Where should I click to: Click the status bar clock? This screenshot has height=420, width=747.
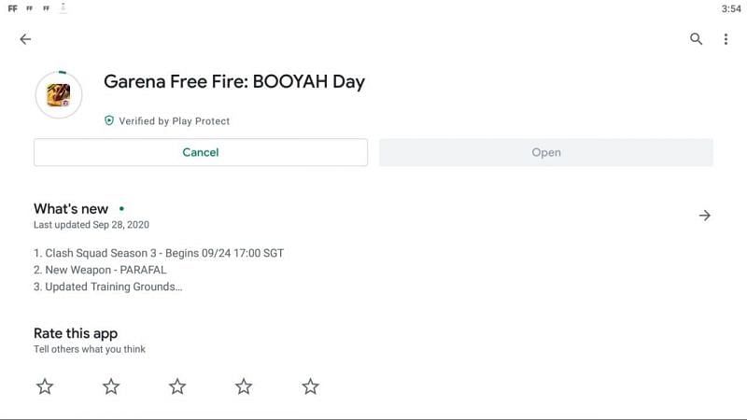tap(731, 8)
